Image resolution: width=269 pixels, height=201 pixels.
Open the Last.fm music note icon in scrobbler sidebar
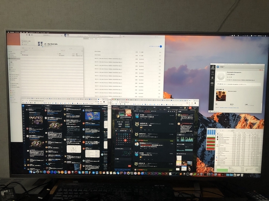pos(213,67)
